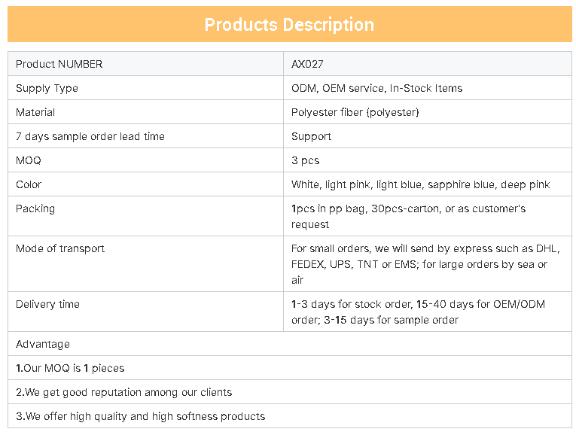Select the Product NUMBER label cell
Screen dimensions: 576x435
[145, 64]
